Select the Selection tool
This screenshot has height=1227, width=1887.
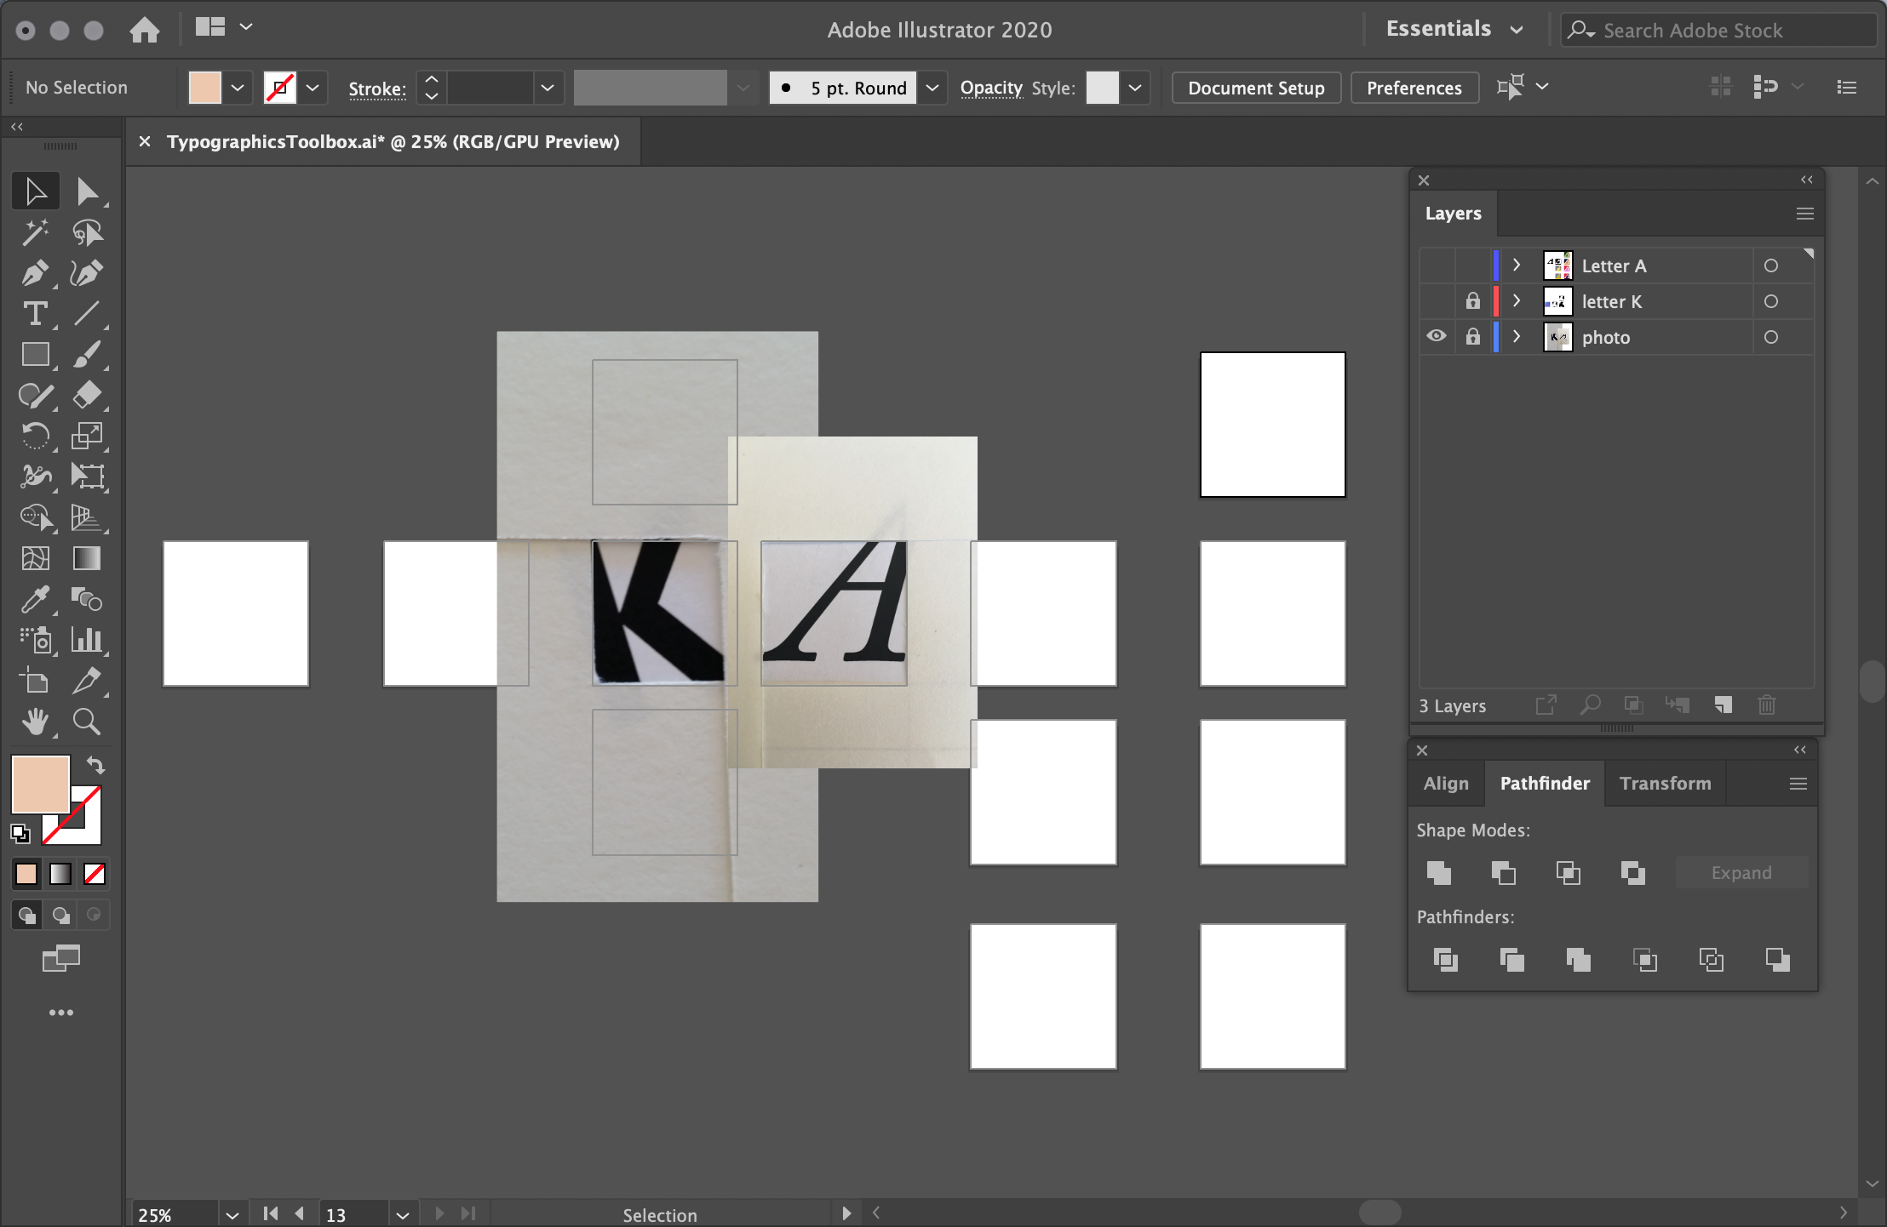tap(36, 191)
